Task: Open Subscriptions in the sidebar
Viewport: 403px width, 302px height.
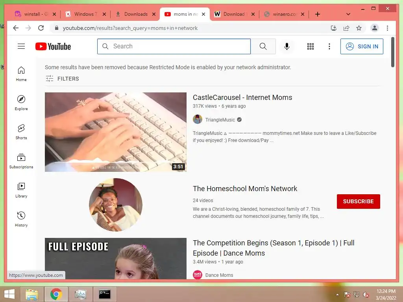Action: [21, 161]
